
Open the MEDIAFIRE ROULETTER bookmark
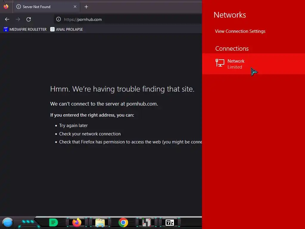[x=25, y=30]
